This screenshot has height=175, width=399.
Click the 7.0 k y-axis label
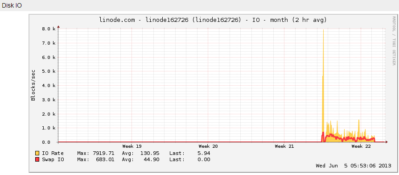pyautogui.click(x=49, y=43)
